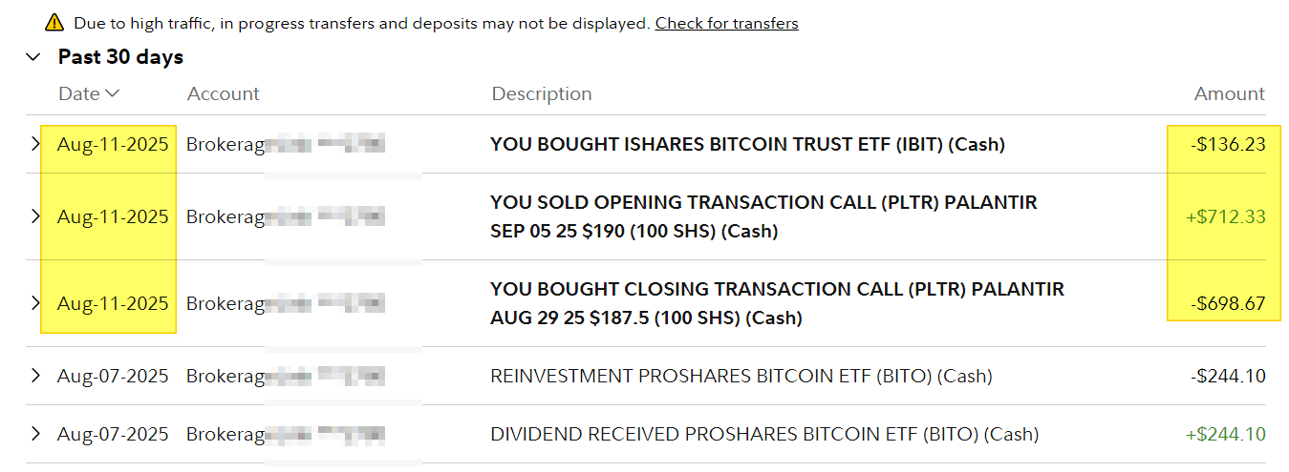Select the YOU BOUGHT CLOSING TRANSACTION CALL description
Image resolution: width=1289 pixels, height=472 pixels.
tap(777, 303)
